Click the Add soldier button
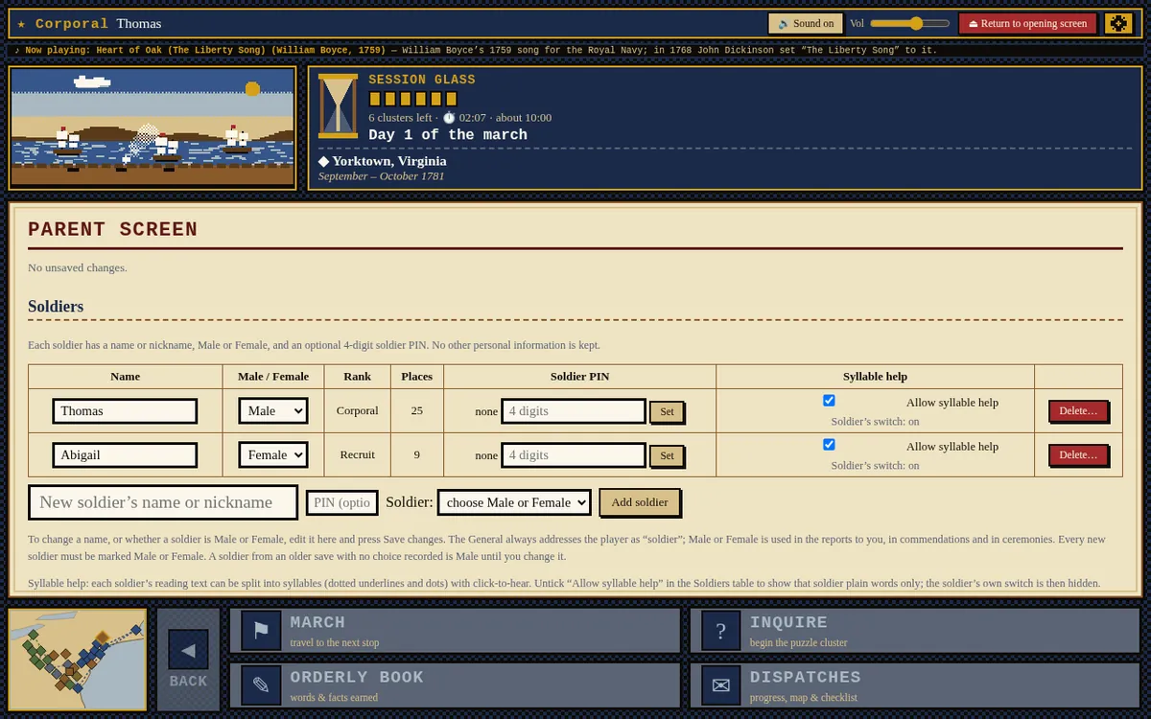The image size is (1151, 719). [x=640, y=502]
